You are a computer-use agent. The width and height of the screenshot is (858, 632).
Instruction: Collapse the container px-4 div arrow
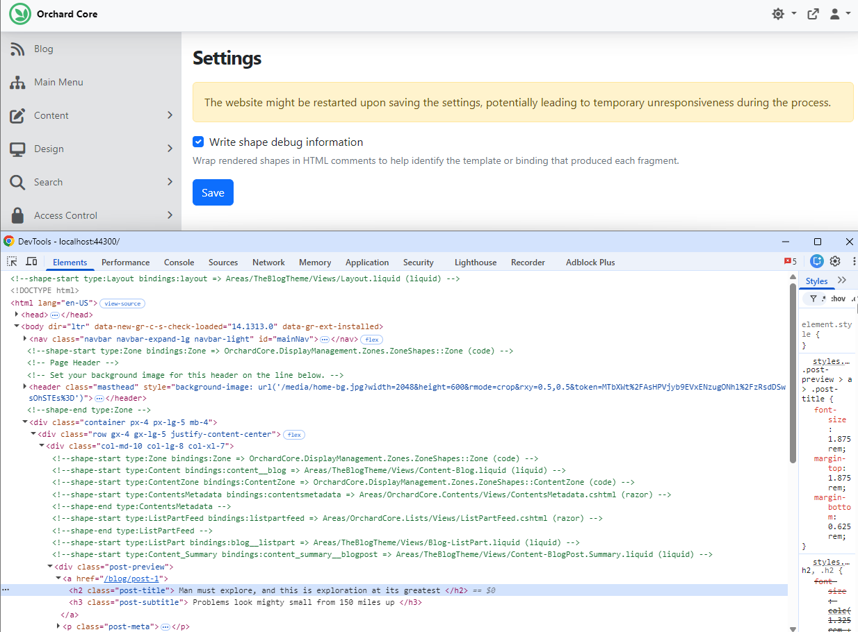[25, 422]
